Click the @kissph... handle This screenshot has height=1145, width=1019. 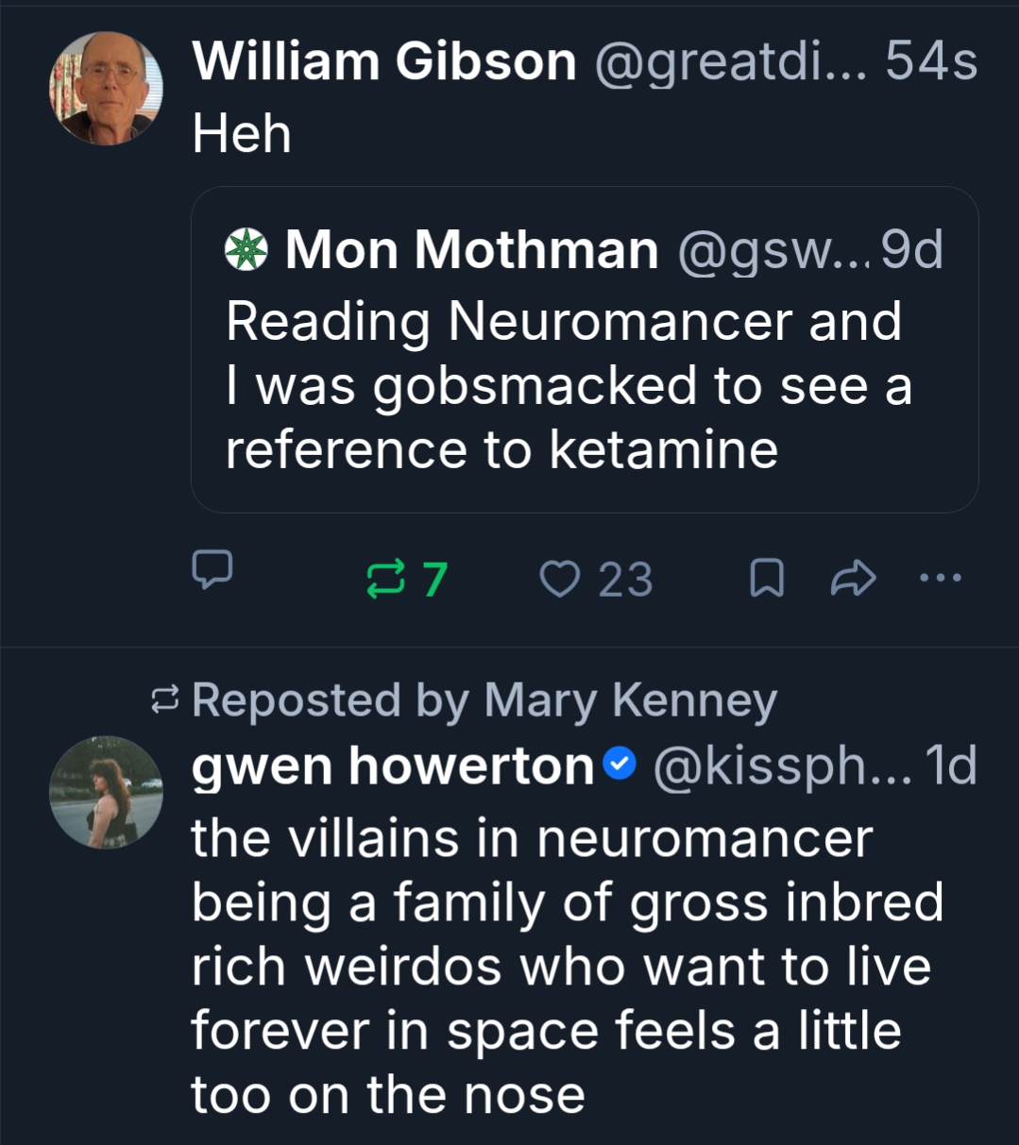tap(780, 766)
